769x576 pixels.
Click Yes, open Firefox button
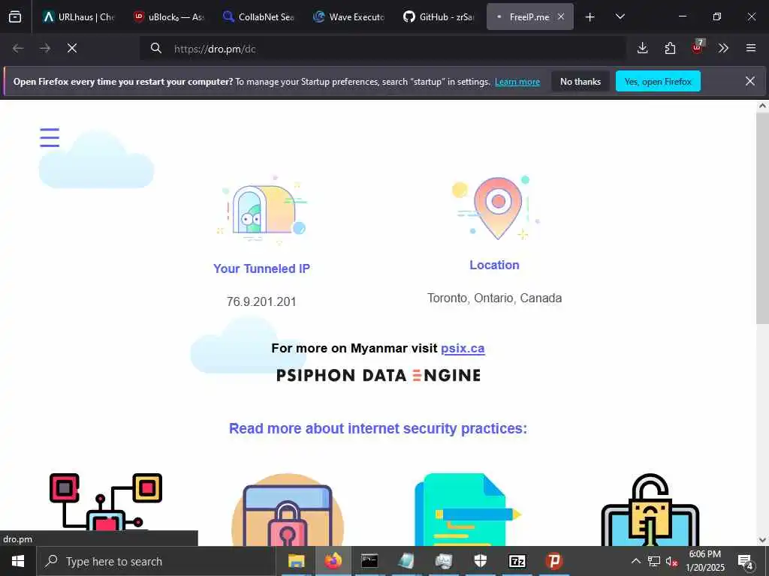pos(658,81)
